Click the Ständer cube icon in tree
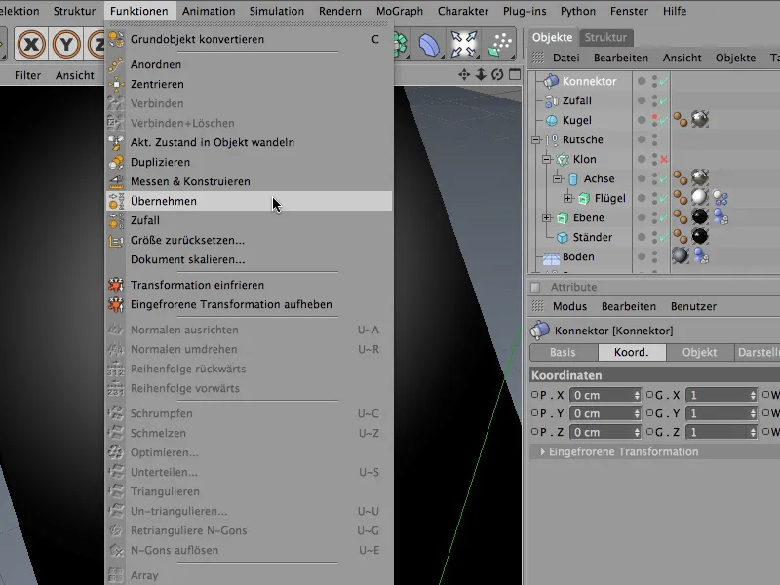Screen dimensions: 780x585 [x=563, y=237]
